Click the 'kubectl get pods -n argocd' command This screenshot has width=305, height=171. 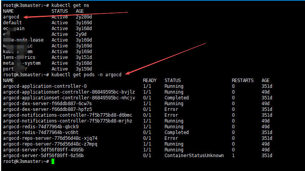87,75
